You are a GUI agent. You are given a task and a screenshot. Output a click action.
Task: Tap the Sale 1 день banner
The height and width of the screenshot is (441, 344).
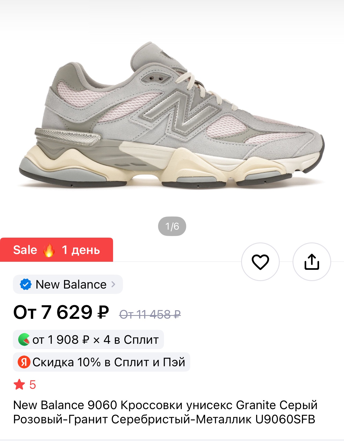click(57, 250)
